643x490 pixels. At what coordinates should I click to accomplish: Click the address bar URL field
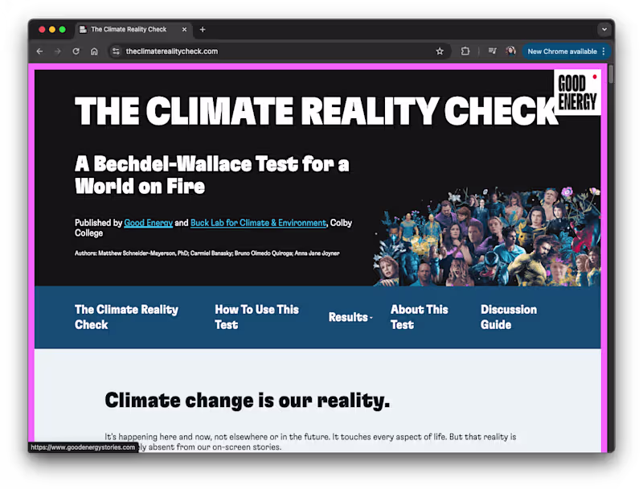[x=279, y=51]
